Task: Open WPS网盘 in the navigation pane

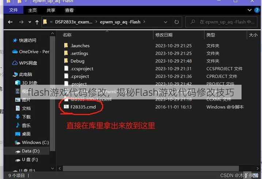Action: click(x=28, y=63)
